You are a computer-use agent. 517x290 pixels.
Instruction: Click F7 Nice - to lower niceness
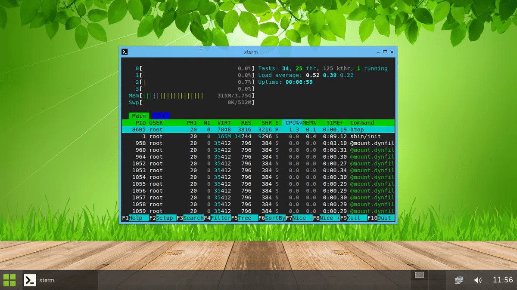299,218
